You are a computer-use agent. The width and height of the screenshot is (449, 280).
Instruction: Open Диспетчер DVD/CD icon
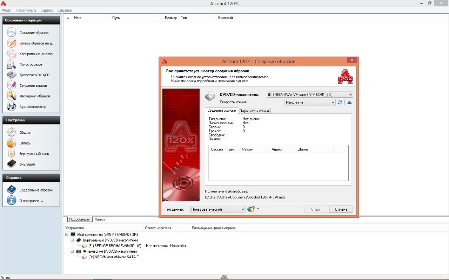pyautogui.click(x=12, y=75)
